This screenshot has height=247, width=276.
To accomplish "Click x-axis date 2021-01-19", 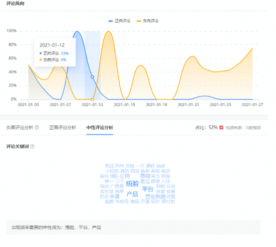I will (x=156, y=104).
